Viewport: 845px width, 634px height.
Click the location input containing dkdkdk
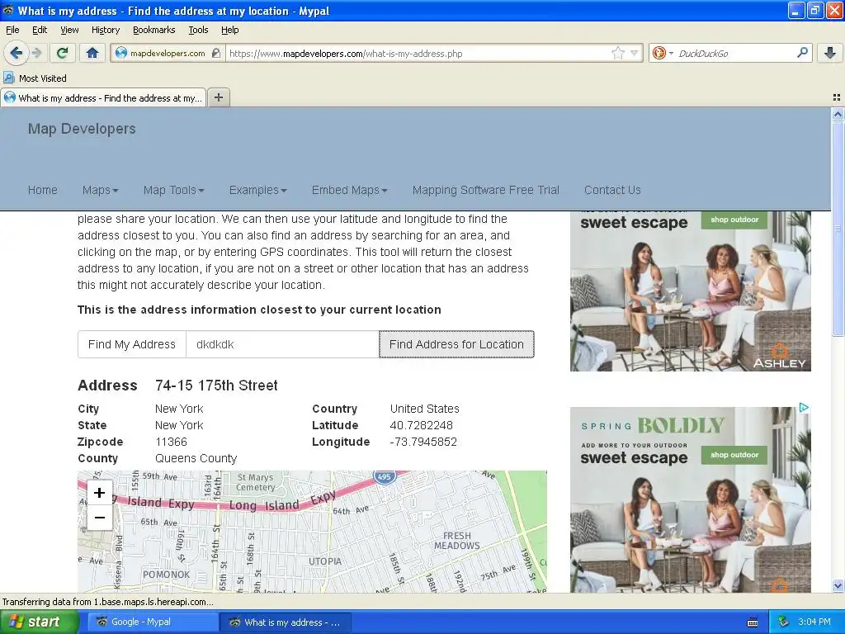(282, 344)
